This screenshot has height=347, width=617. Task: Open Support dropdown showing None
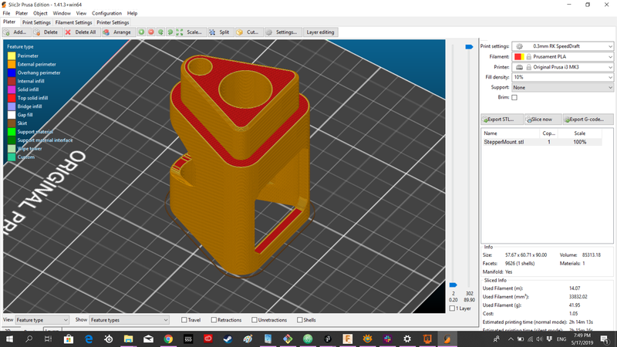pyautogui.click(x=562, y=87)
